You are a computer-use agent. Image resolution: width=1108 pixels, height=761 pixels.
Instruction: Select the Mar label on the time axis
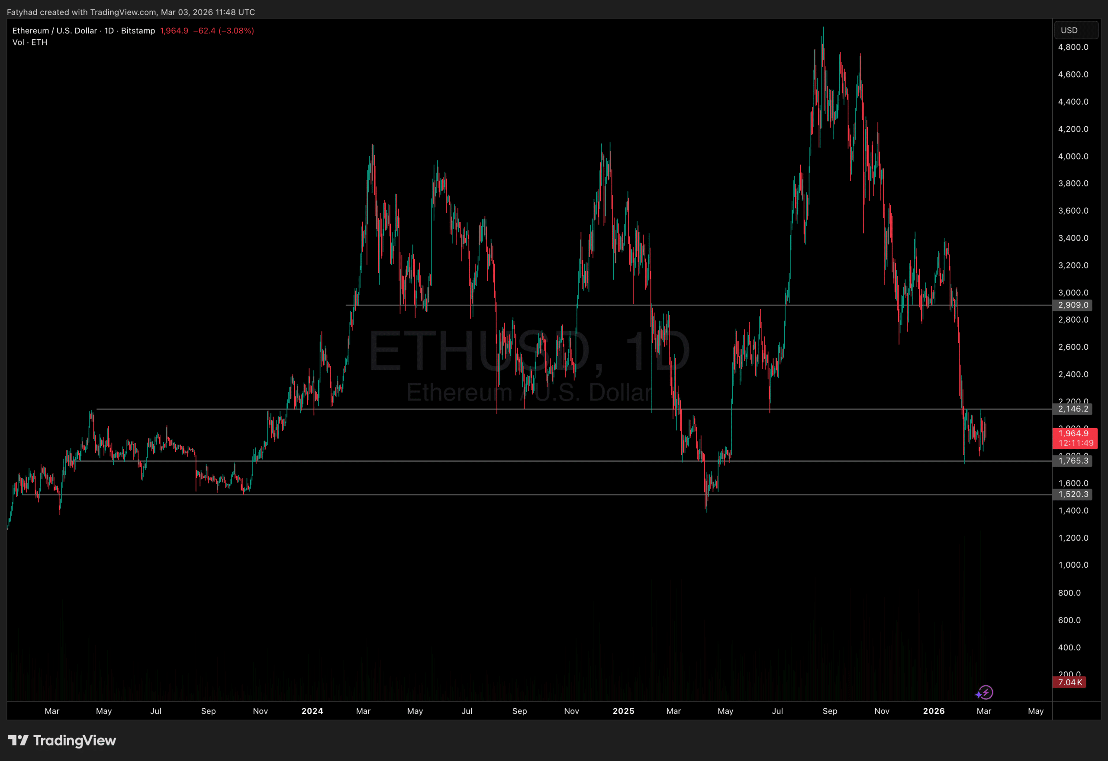[52, 711]
